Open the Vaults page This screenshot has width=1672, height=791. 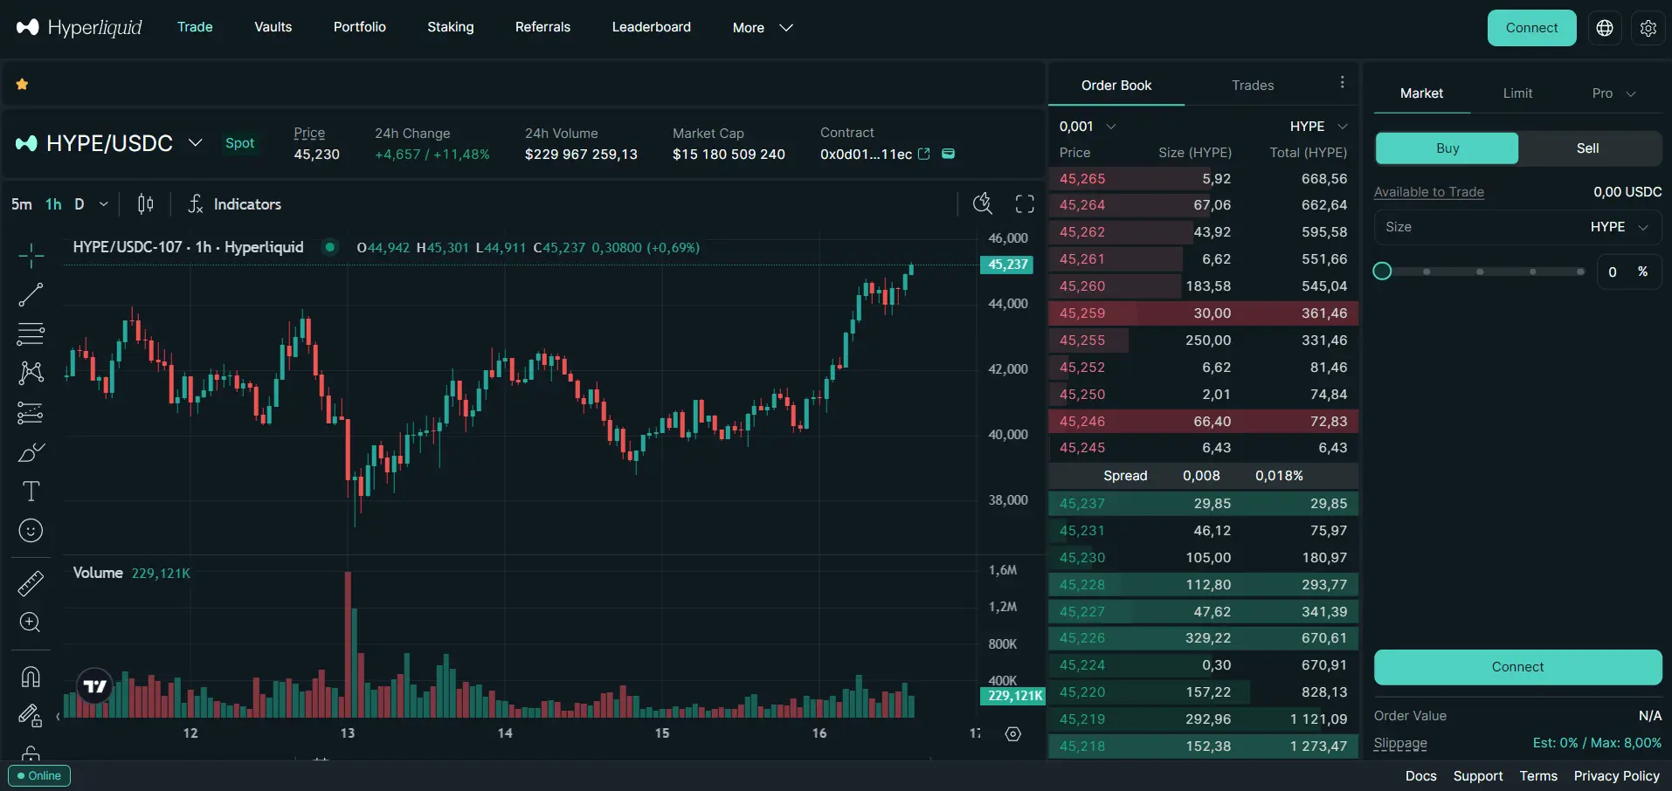(x=273, y=27)
